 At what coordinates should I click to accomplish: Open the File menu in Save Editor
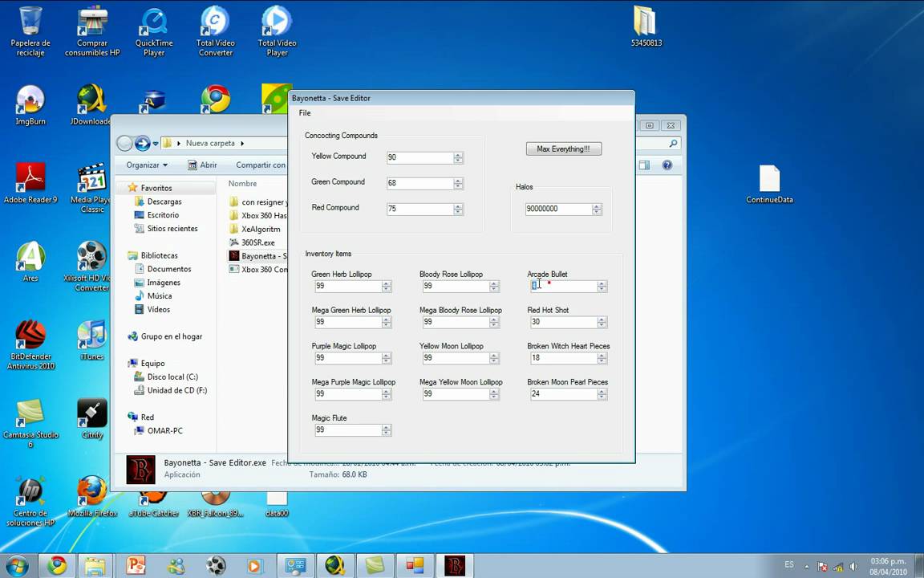(305, 113)
